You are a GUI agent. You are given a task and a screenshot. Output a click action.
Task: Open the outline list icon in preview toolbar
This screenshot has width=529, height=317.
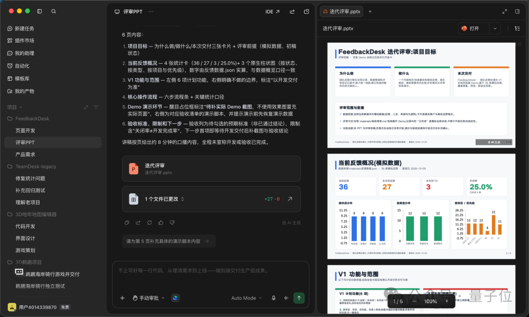click(517, 29)
